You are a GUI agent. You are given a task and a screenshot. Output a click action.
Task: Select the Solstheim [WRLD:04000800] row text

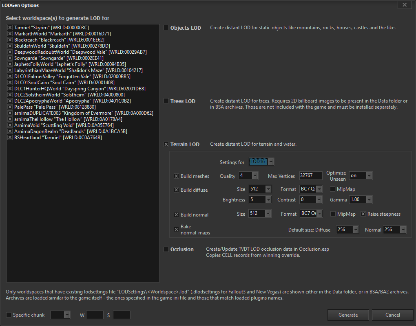[69, 94]
